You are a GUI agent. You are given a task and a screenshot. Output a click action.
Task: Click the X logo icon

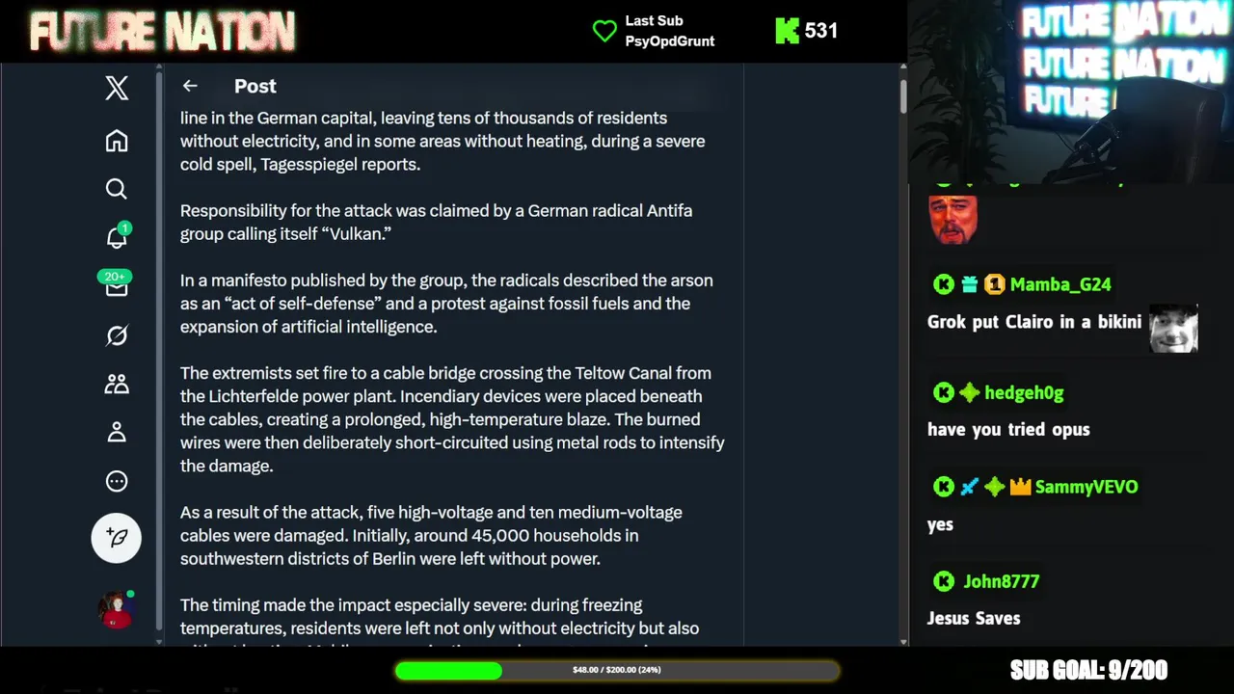tap(117, 89)
